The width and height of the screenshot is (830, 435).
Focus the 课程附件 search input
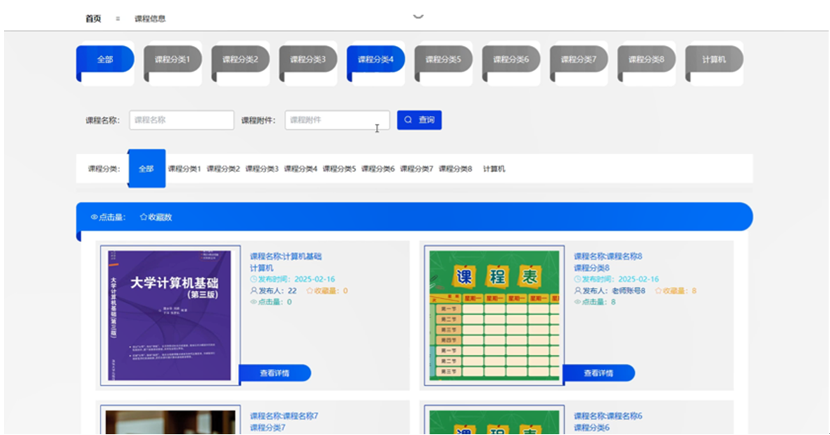pyautogui.click(x=337, y=120)
